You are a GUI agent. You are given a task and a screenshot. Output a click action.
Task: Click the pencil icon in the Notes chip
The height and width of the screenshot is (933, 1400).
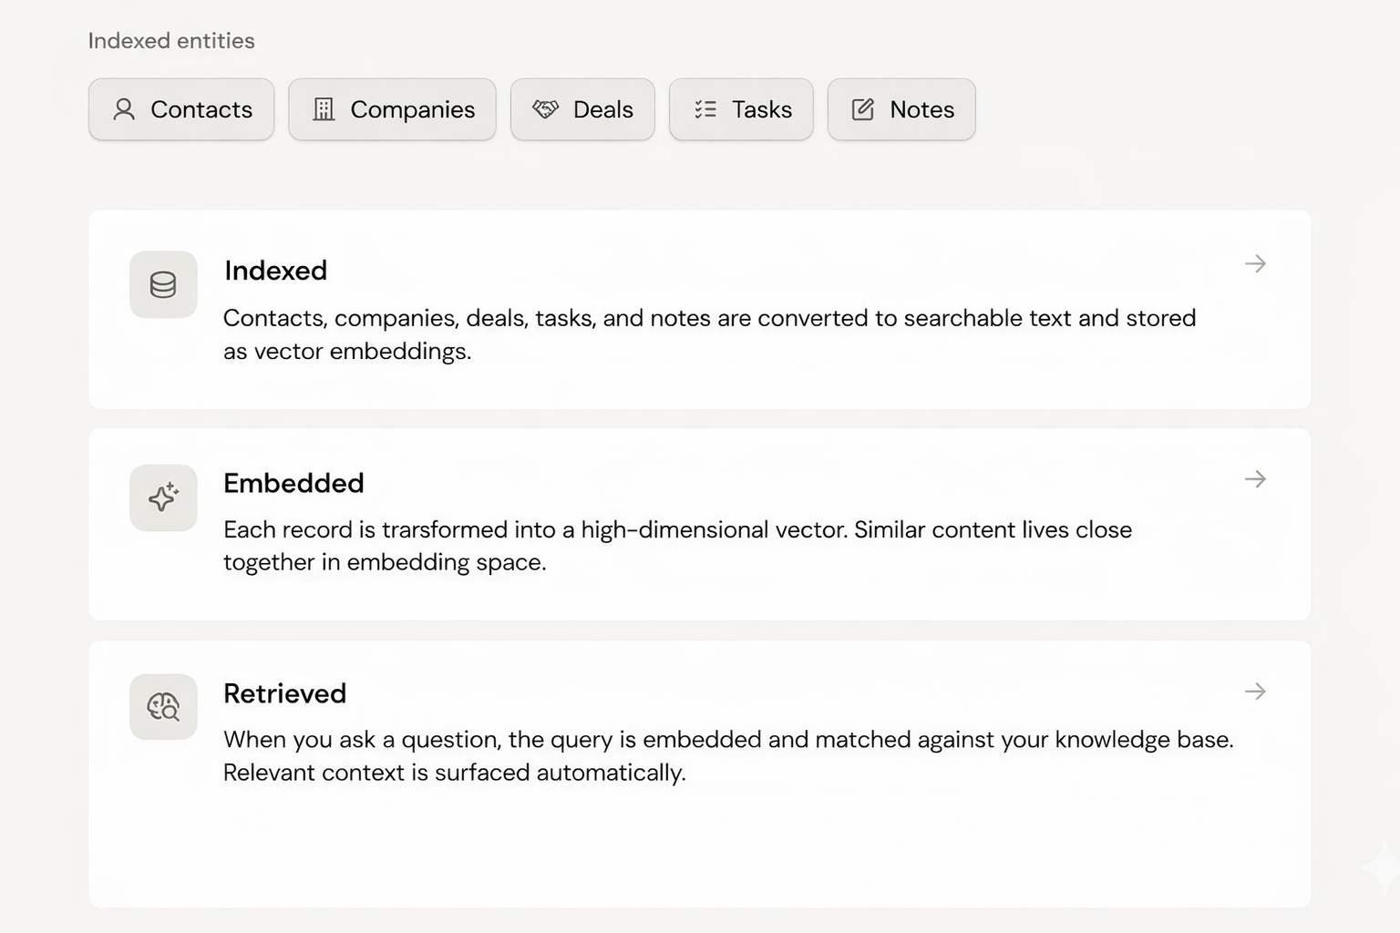coord(861,109)
